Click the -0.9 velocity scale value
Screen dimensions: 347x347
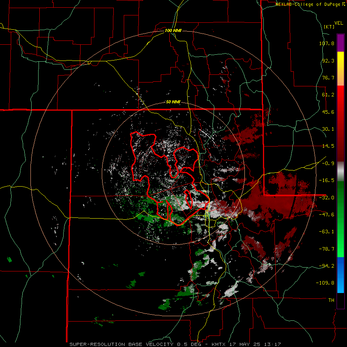click(x=328, y=163)
